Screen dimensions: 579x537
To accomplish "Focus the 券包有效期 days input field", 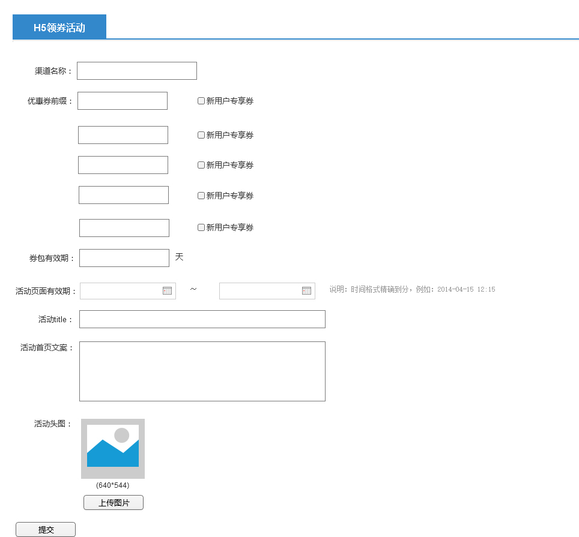I will point(124,258).
